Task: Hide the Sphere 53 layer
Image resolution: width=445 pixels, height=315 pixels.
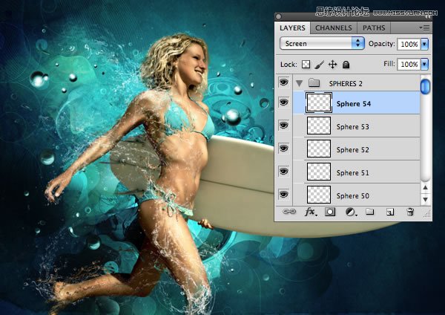Action: 283,125
